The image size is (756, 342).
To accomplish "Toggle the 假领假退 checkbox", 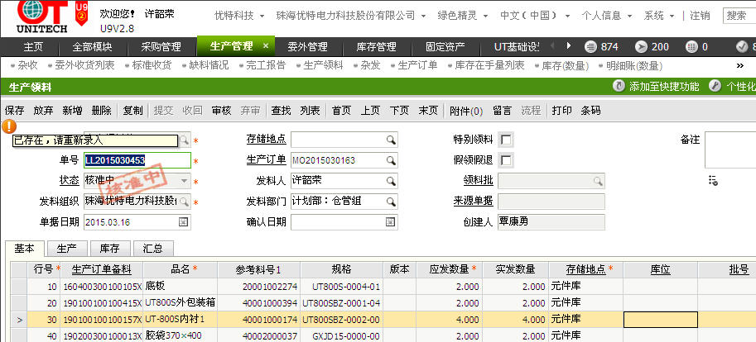I will (x=506, y=160).
